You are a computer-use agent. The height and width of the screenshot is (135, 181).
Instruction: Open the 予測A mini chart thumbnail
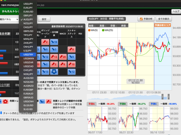click(x=101, y=117)
